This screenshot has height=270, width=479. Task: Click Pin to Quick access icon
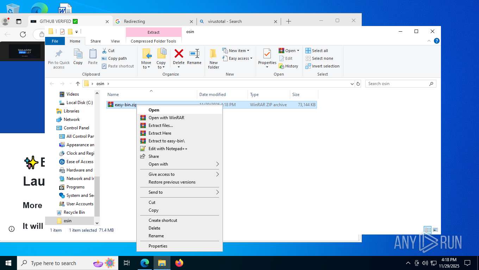59,54
